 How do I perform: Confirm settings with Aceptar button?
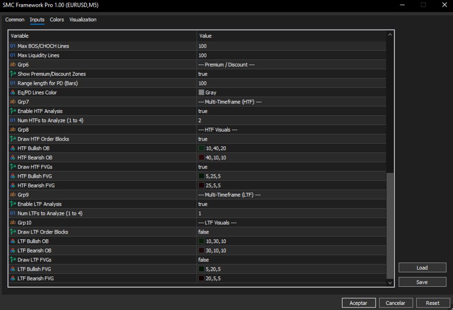(358, 303)
